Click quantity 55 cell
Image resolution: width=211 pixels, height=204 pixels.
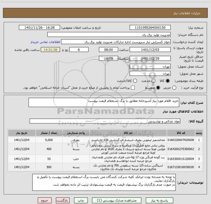tap(49, 159)
